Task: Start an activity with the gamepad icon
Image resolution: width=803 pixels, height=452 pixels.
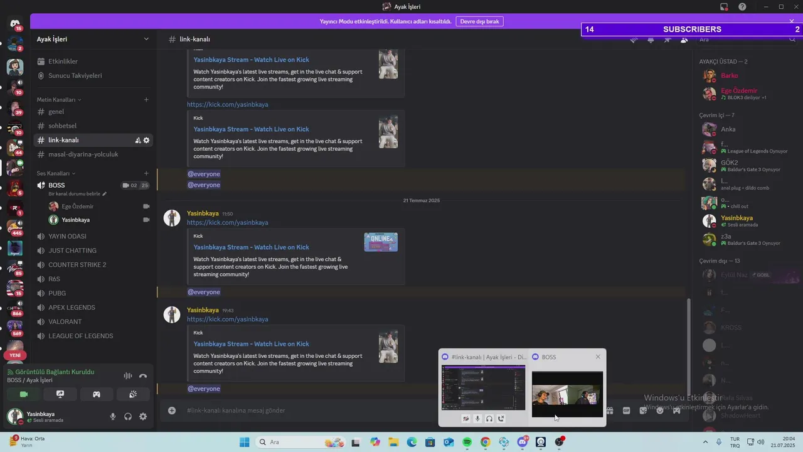Action: pyautogui.click(x=97, y=394)
